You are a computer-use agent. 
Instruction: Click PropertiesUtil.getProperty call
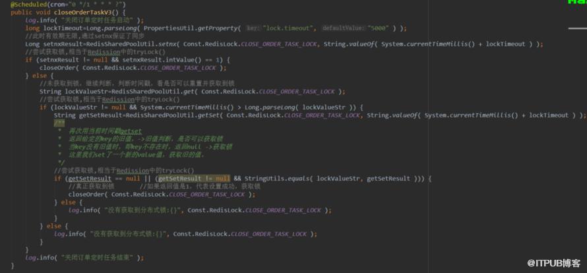[191, 28]
